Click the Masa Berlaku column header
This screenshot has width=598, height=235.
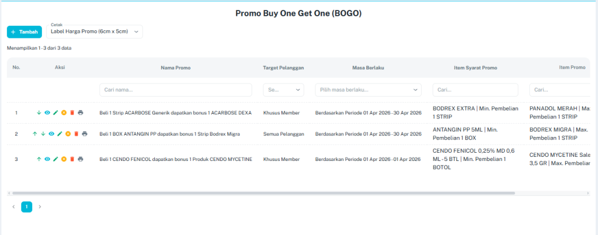[x=368, y=68]
